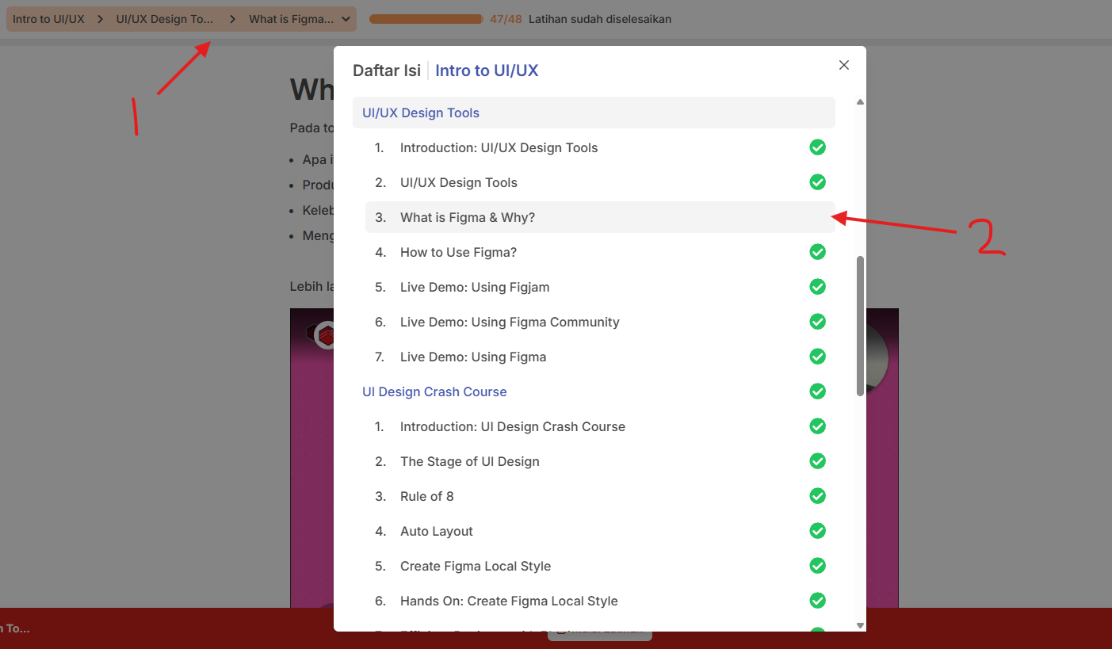Click green checkmark for Rule of 8
Screen dimensions: 1112x649
(x=818, y=496)
